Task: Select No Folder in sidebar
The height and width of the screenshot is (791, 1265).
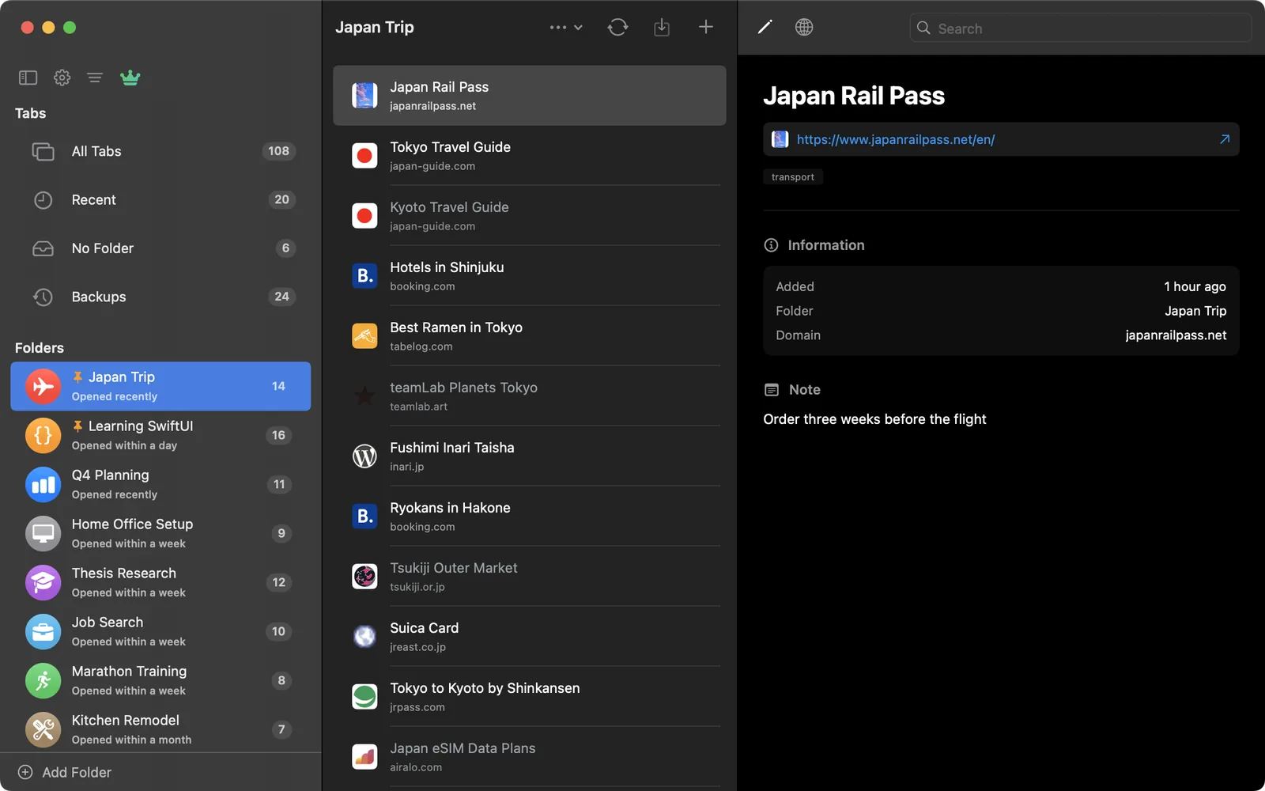Action: (160, 248)
